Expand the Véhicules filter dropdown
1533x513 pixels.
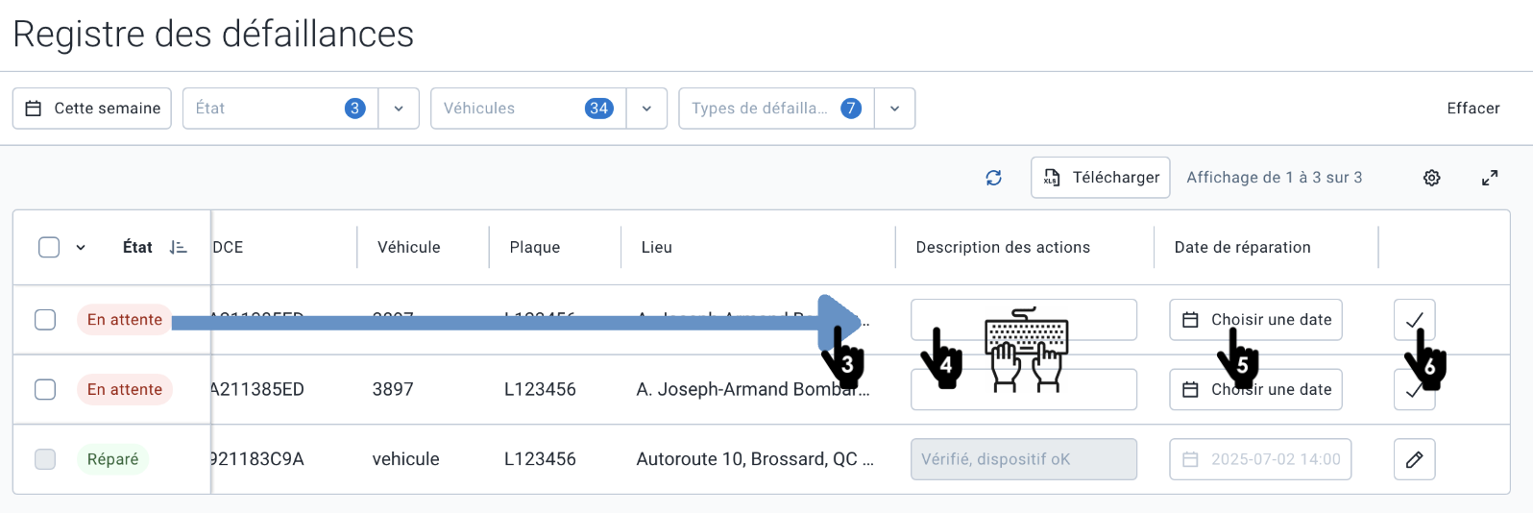coord(646,109)
